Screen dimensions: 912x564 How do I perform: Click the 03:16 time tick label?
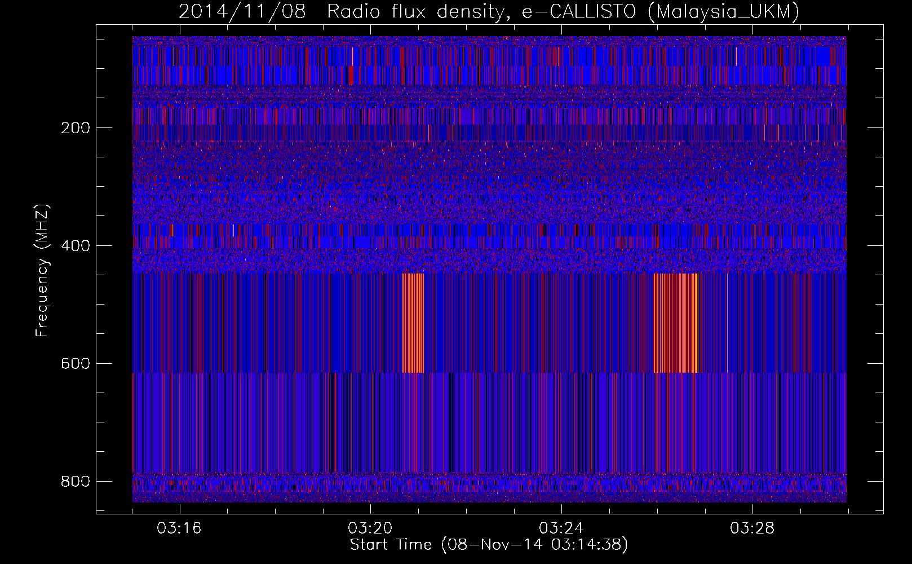pyautogui.click(x=179, y=528)
